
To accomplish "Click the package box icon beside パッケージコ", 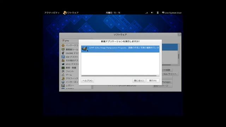I will [x=63, y=46].
